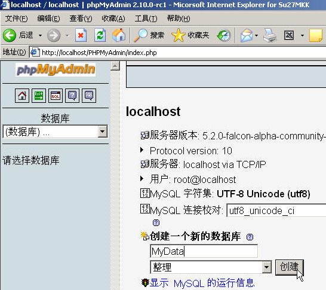Click the server version icon
326x290 pixels.
tap(145, 135)
